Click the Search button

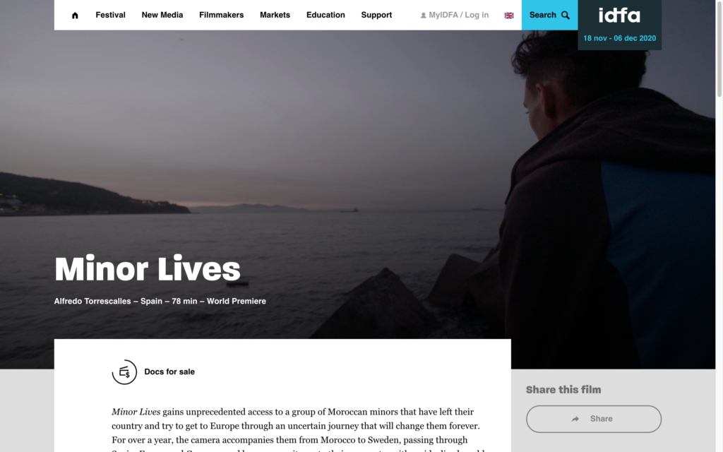(549, 16)
